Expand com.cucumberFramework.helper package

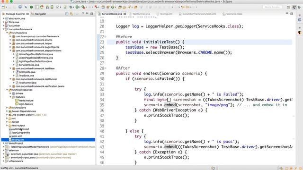point(10,43)
